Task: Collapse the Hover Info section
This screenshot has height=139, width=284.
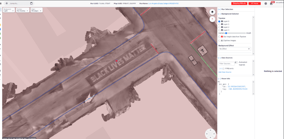Action: [219, 79]
